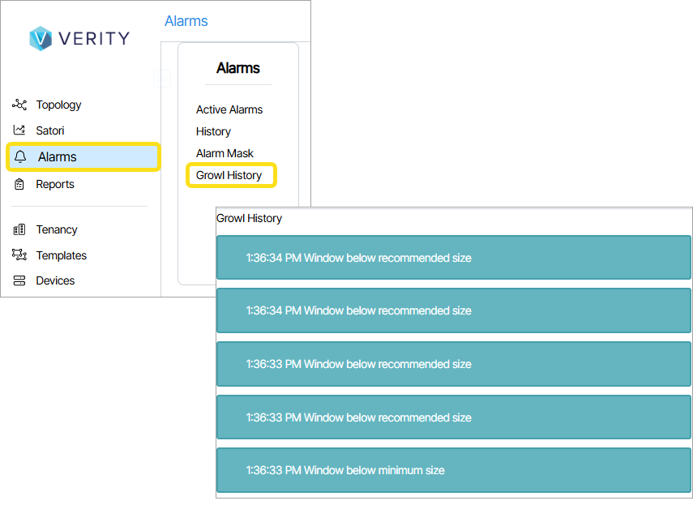
Task: Open the Reports clipboard icon
Action: tap(19, 184)
